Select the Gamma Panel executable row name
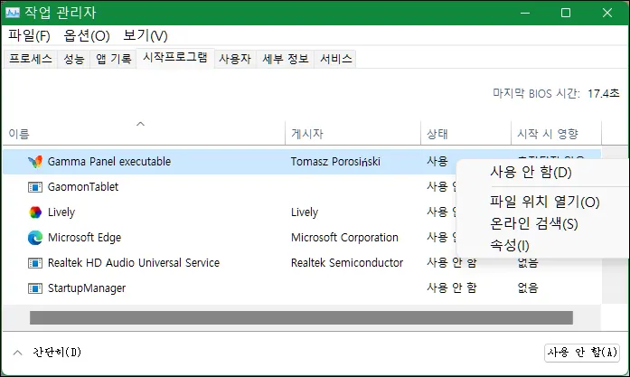The width and height of the screenshot is (630, 377). point(109,162)
